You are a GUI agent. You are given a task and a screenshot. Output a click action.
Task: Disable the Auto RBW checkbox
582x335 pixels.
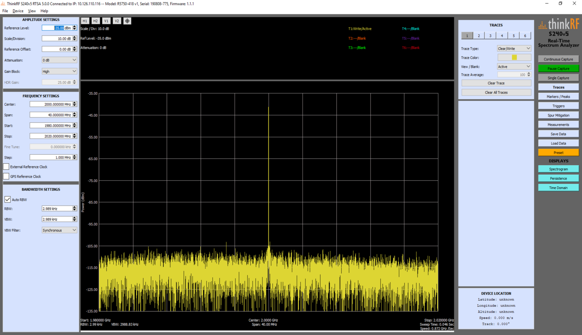click(x=7, y=199)
